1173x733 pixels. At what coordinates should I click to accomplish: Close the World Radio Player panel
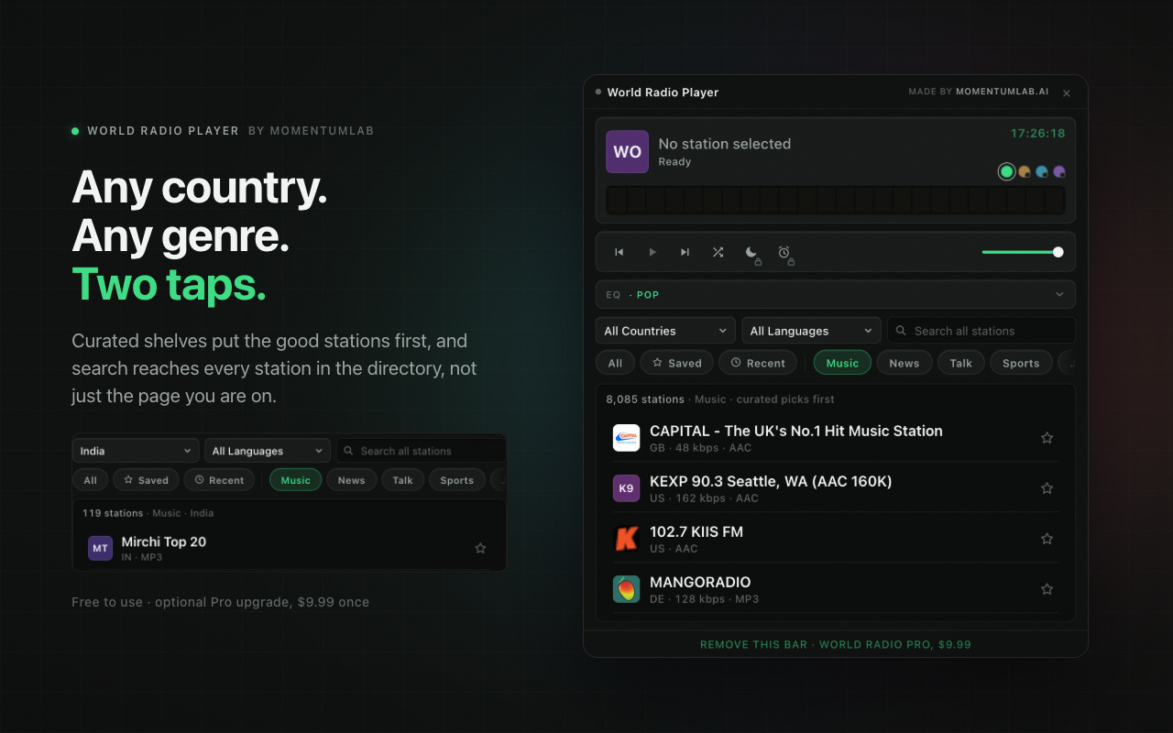(1067, 93)
